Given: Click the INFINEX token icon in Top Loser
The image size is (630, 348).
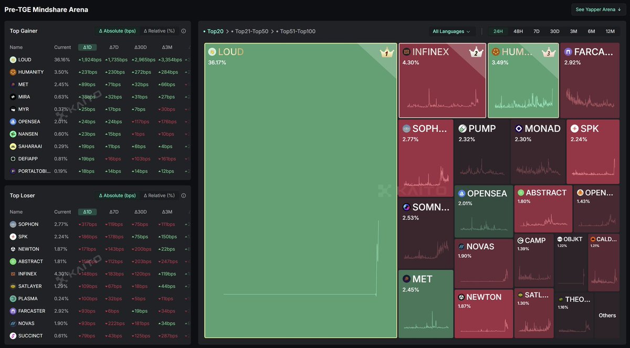Looking at the screenshot, I should point(13,274).
